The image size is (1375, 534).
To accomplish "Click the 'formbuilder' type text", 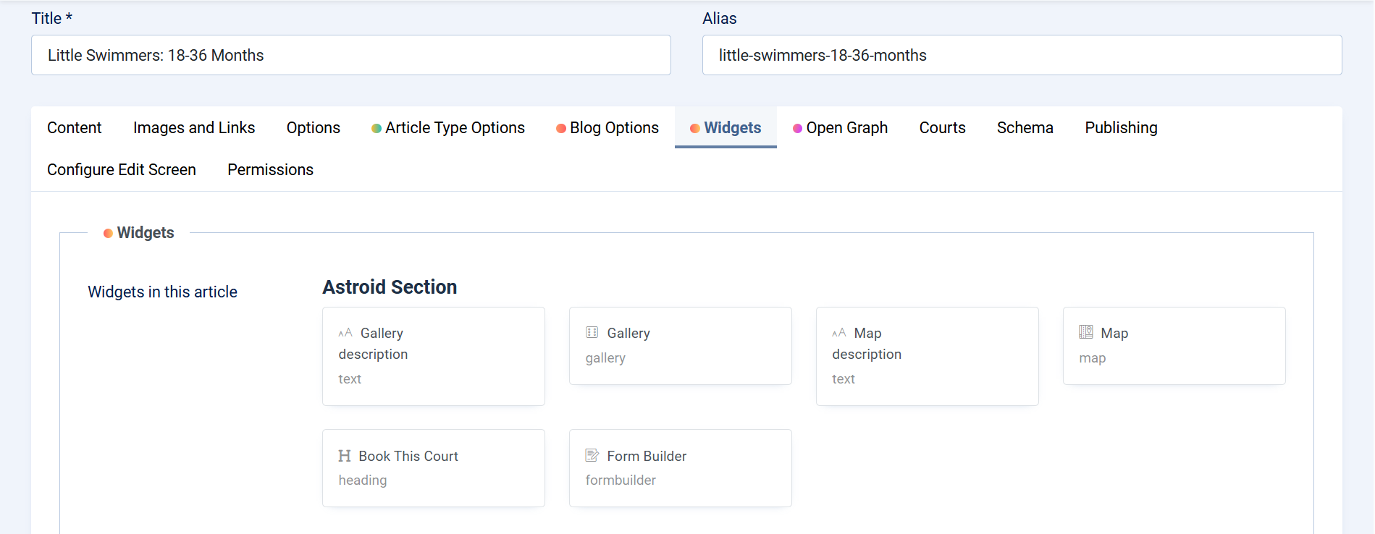I will 621,480.
